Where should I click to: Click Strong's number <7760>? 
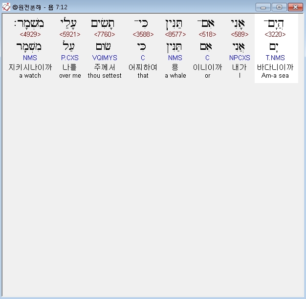coord(105,34)
